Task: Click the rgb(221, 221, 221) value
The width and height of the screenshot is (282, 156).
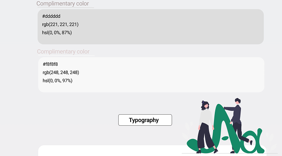Action: pyautogui.click(x=60, y=24)
